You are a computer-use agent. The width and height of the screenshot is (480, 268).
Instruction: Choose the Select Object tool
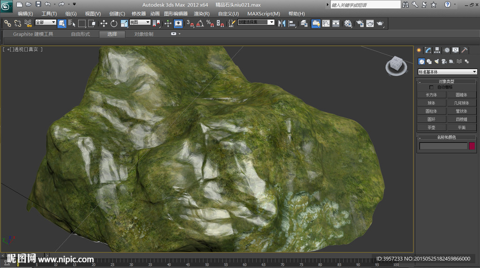coord(62,23)
